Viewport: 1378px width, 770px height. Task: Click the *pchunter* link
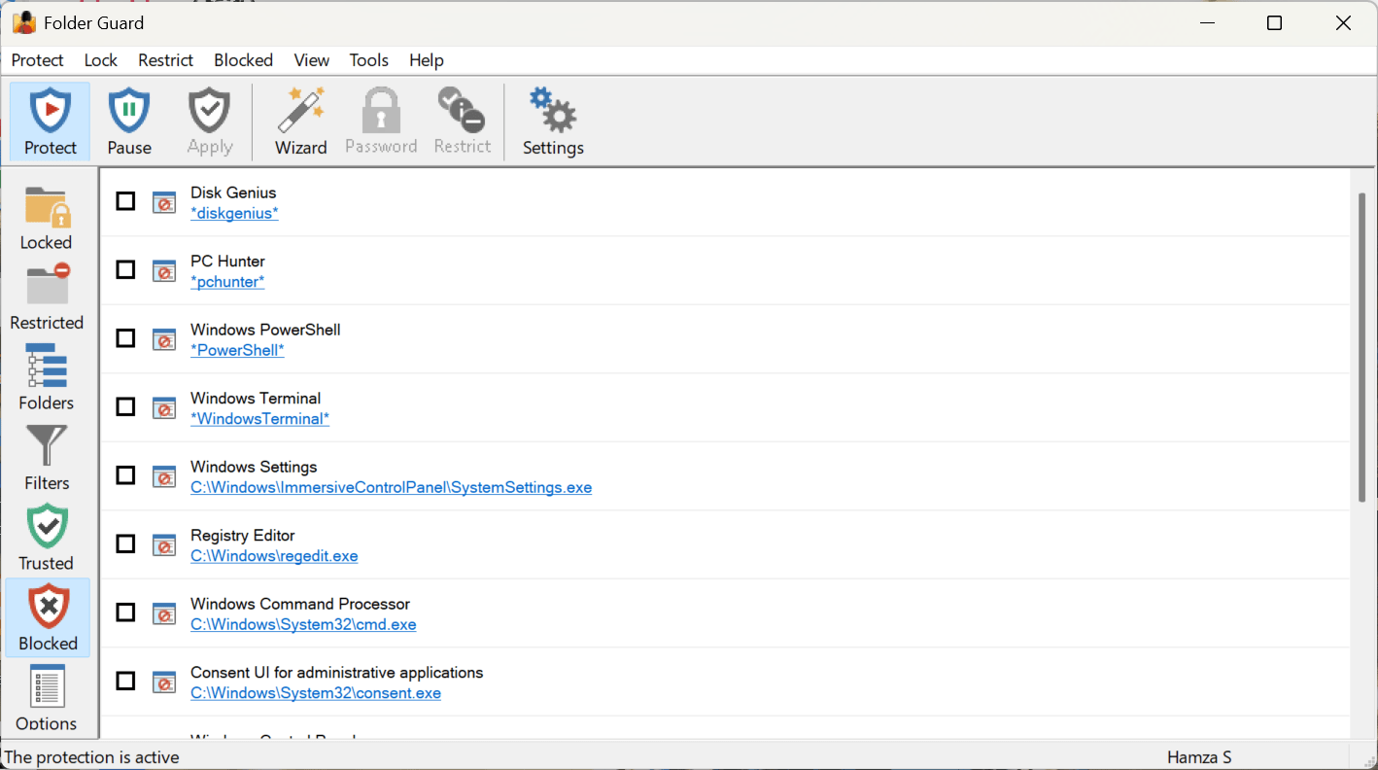(227, 282)
